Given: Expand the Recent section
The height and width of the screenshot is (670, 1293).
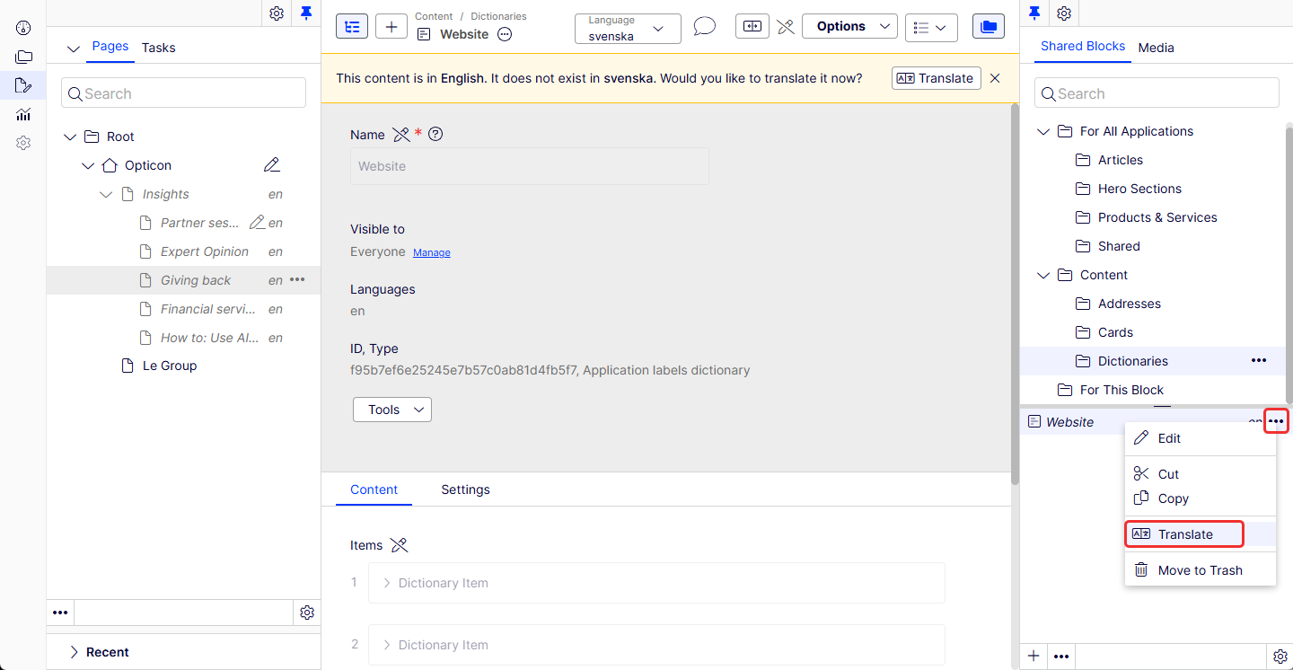Looking at the screenshot, I should point(74,652).
